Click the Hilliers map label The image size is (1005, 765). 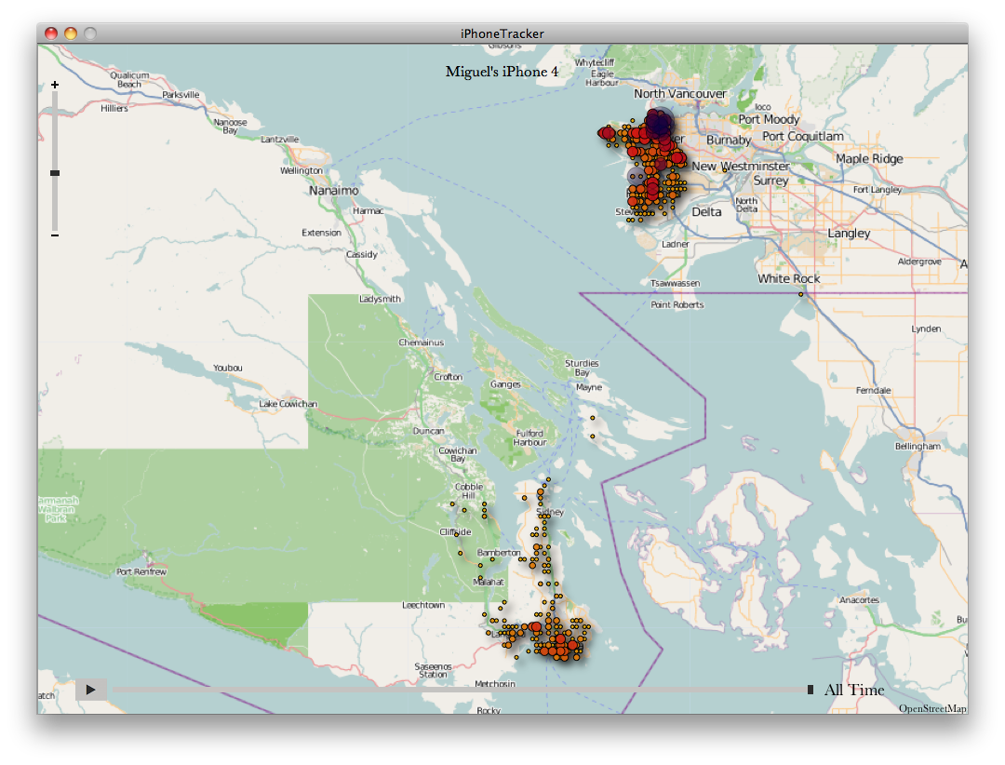click(114, 108)
